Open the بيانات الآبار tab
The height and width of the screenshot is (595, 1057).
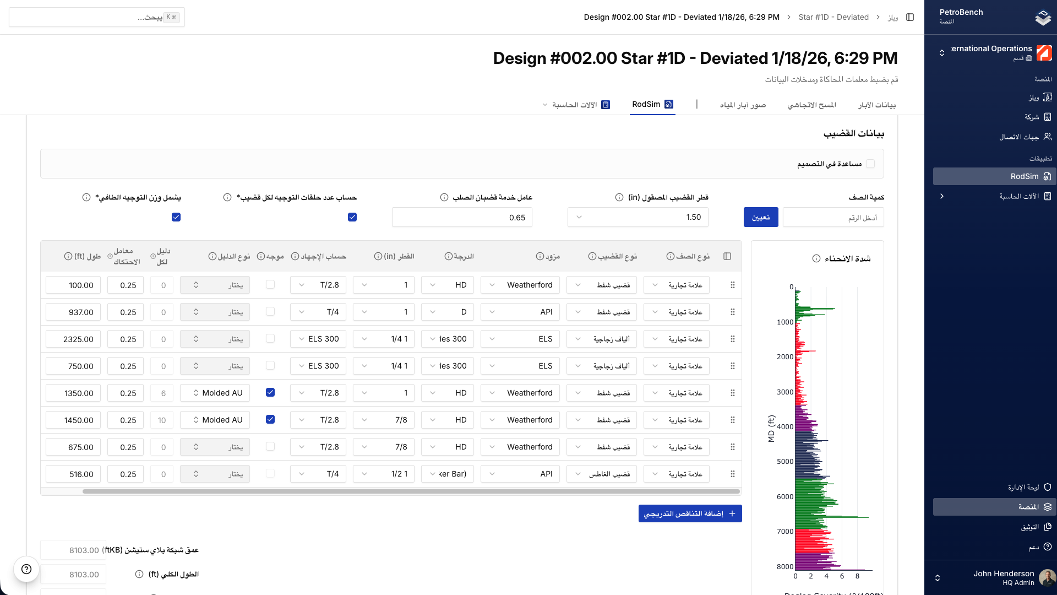pos(876,105)
